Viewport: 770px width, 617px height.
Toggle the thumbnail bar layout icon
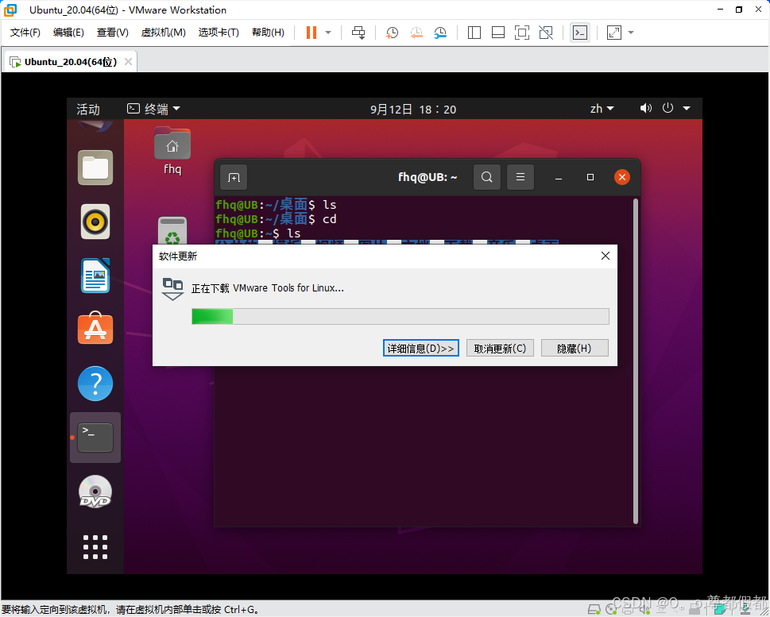[498, 33]
